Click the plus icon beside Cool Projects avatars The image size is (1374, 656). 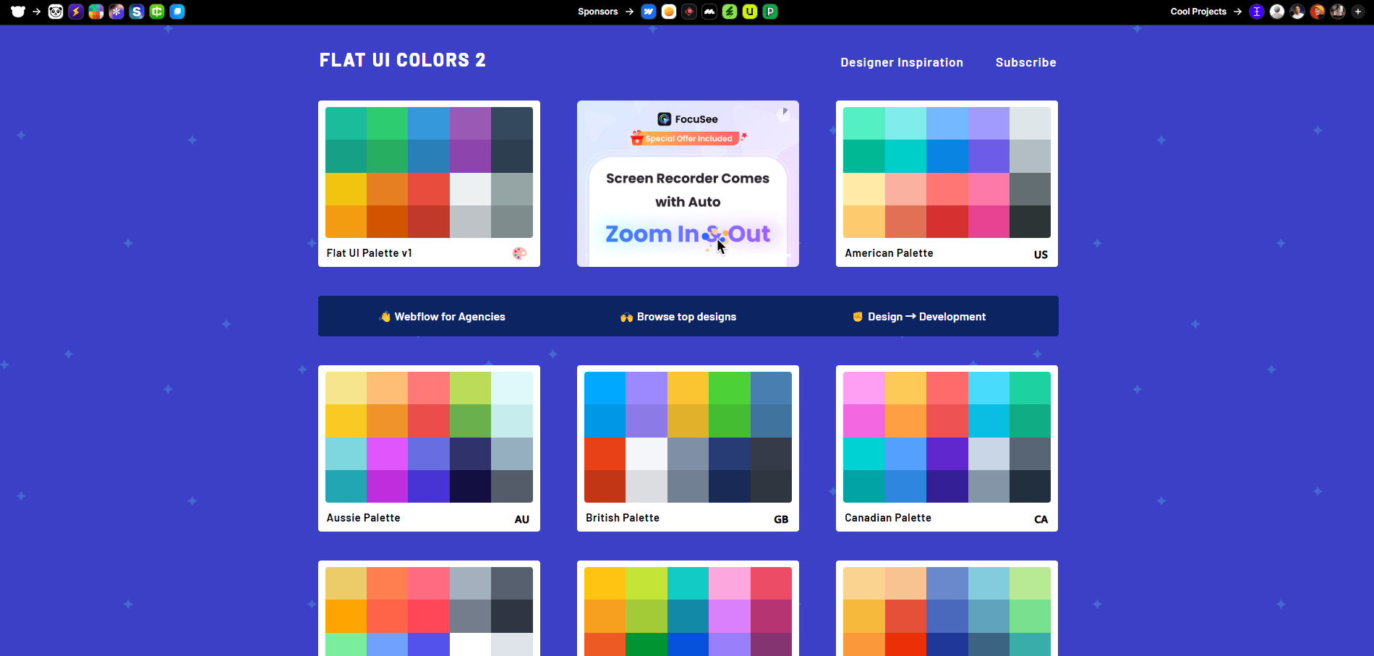(1358, 12)
